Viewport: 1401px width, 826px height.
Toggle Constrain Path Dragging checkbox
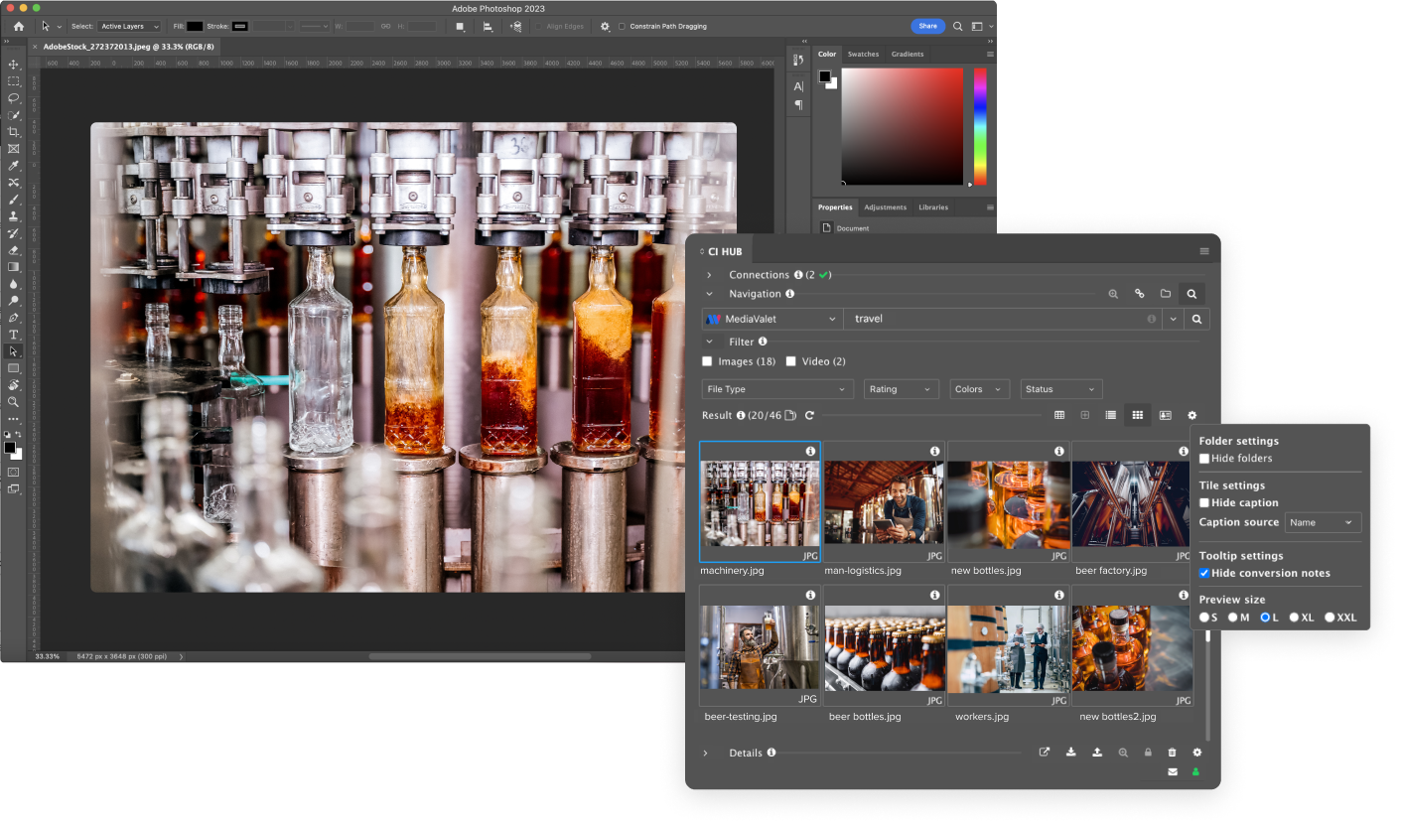pos(622,26)
